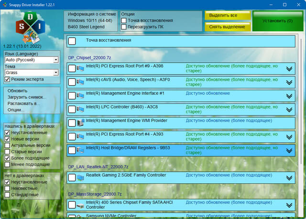Click device icon beside Intel LPC Controller B460
The height and width of the screenshot is (219, 306).
80,109
